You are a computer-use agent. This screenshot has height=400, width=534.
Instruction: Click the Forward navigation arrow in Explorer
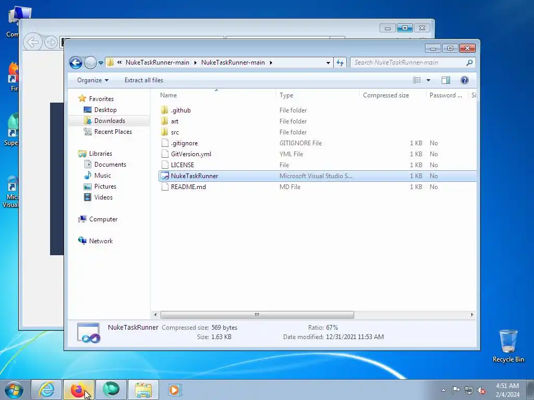pos(90,63)
